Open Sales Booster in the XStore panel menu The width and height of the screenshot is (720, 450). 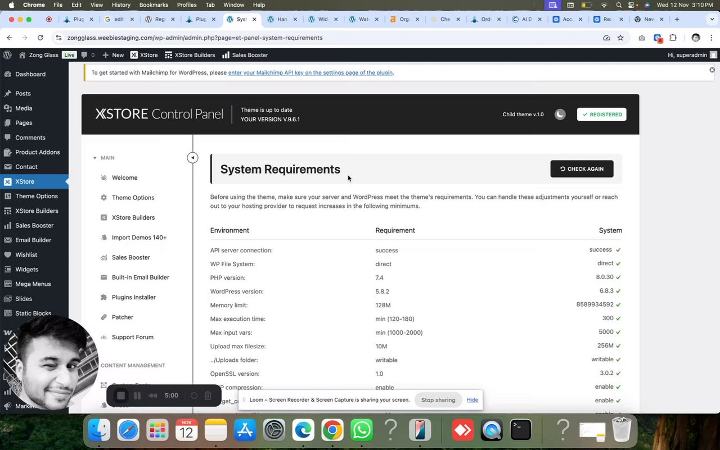pyautogui.click(x=130, y=257)
